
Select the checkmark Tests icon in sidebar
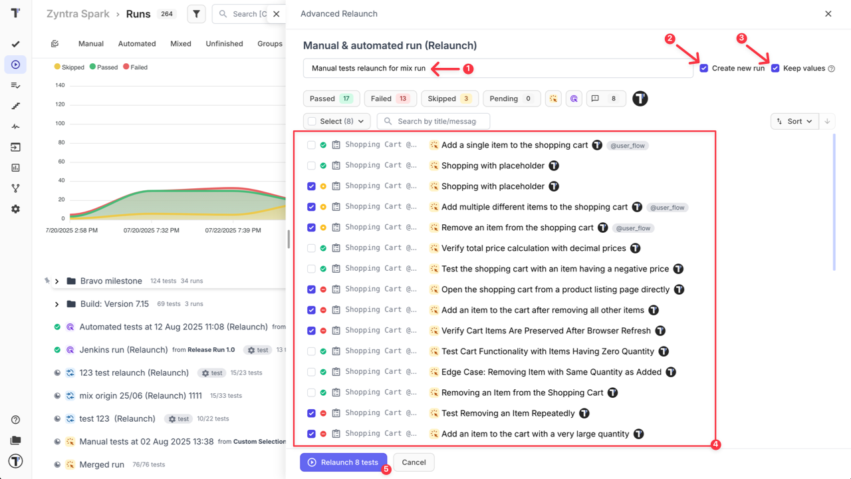pos(15,44)
